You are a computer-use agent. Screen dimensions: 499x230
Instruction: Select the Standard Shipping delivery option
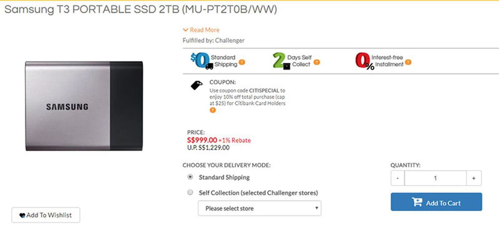pyautogui.click(x=190, y=177)
